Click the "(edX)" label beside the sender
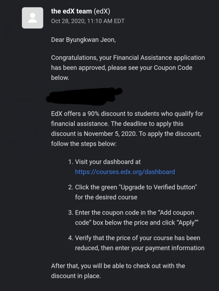The height and width of the screenshot is (291, 219). (102, 11)
